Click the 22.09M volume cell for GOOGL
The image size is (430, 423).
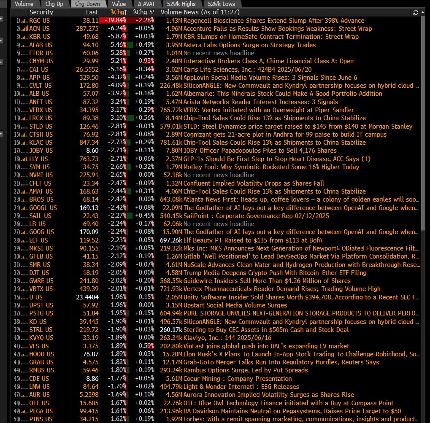pos(172,208)
